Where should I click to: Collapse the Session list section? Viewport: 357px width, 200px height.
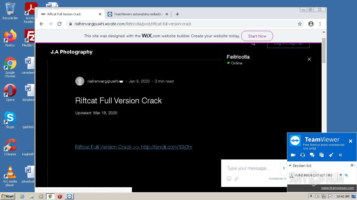290,166
